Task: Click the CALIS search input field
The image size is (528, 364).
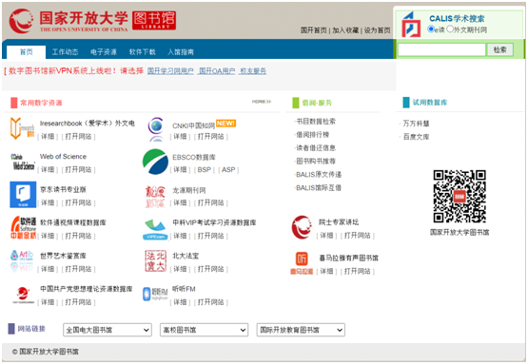Action: point(441,49)
